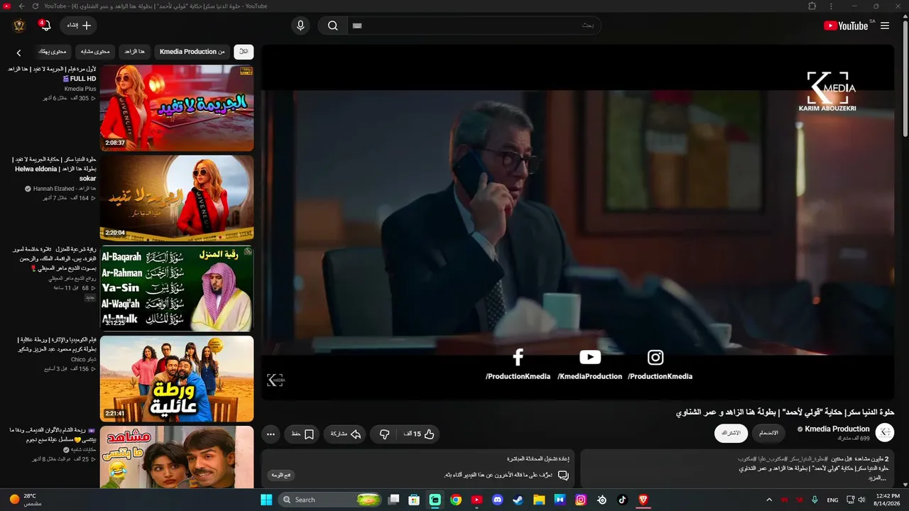Open Instagram from the taskbar
Image resolution: width=909 pixels, height=511 pixels.
click(x=581, y=500)
